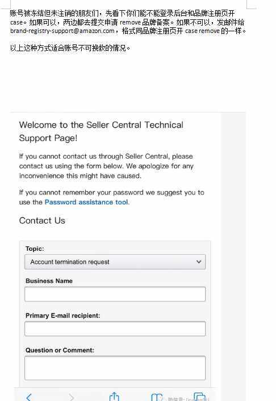Focus the Primary E-mail recipient field
Screen dimensions: 276x401
point(115,329)
